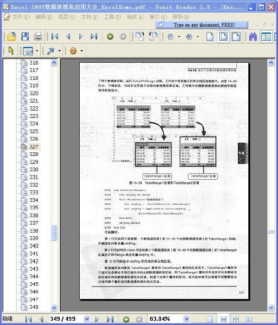Select page 340 in the bookmark list
278x325 pixels.
click(x=30, y=246)
